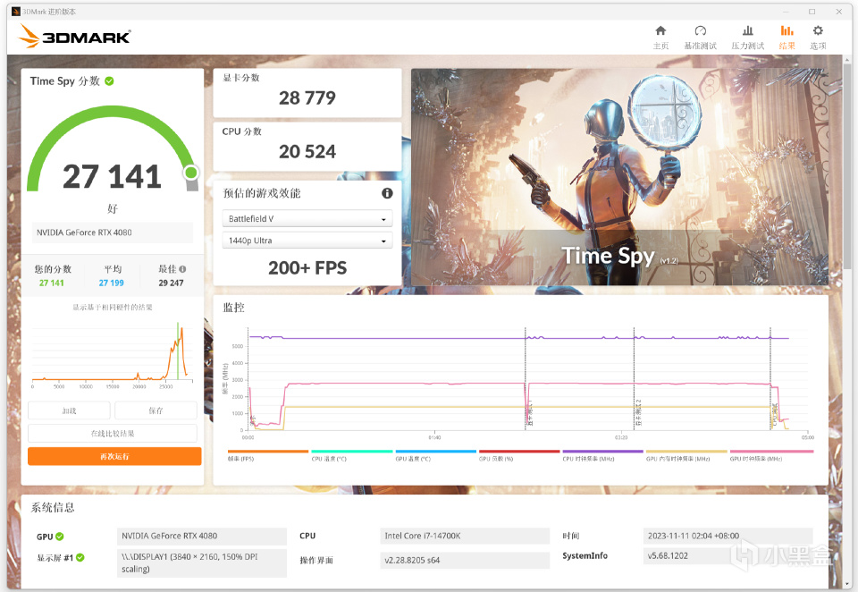858x592 pixels.
Task: Click the green check icon next to GPU
Action: click(60, 537)
